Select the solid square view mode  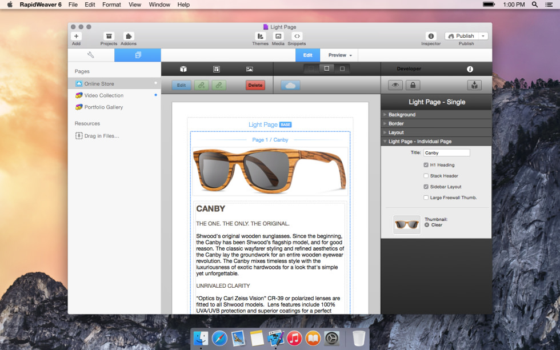(x=342, y=69)
